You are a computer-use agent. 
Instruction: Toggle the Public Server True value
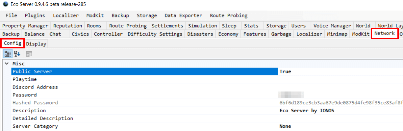[340, 71]
